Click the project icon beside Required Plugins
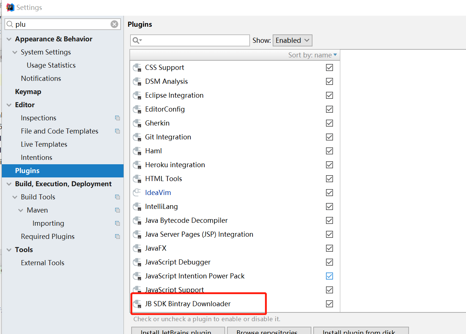Screen dimensions: 466x334 (x=117, y=236)
